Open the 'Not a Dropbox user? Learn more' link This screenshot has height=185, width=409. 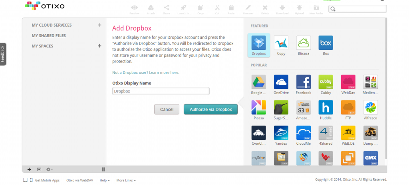click(146, 73)
